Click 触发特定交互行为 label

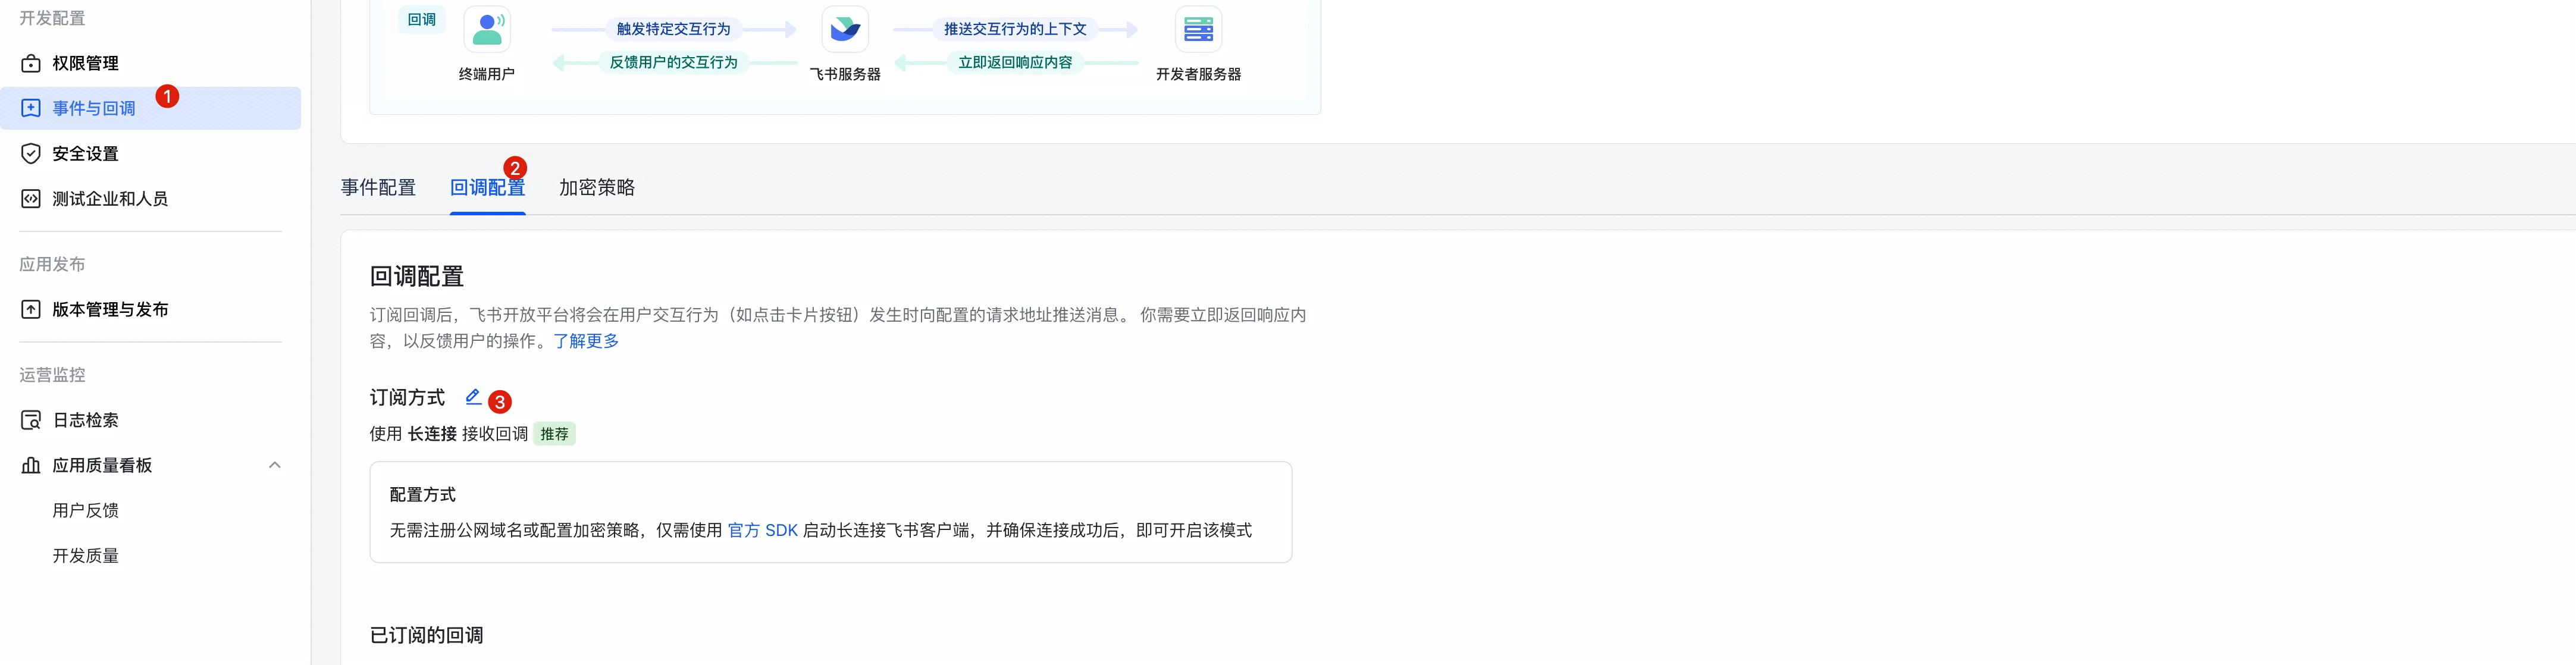[674, 29]
